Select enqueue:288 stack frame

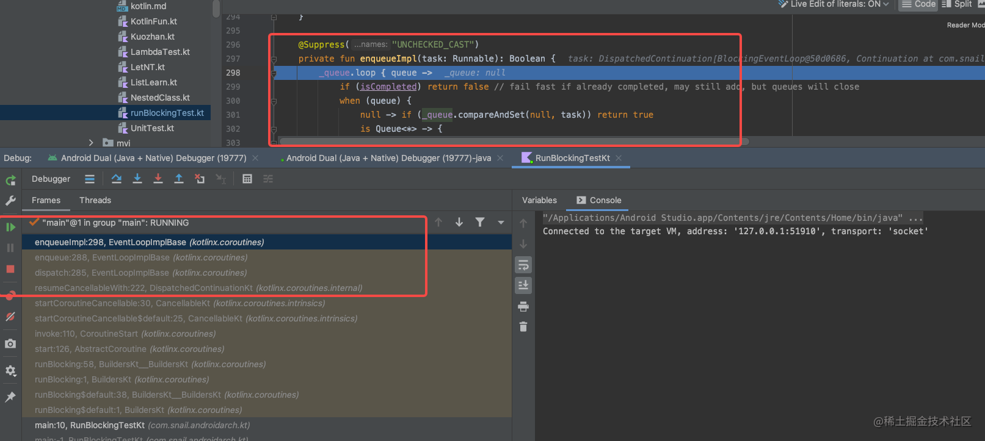tap(267, 257)
